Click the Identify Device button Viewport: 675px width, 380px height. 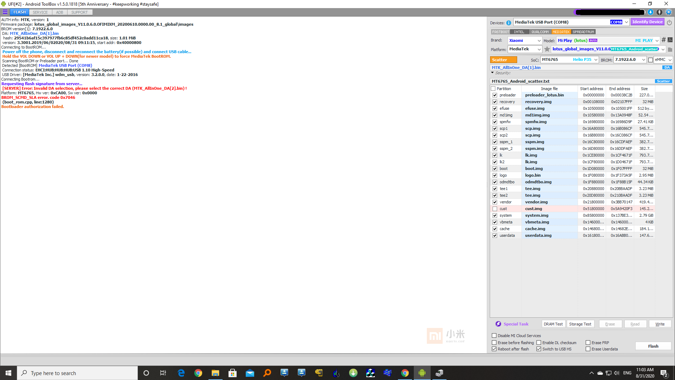(647, 22)
